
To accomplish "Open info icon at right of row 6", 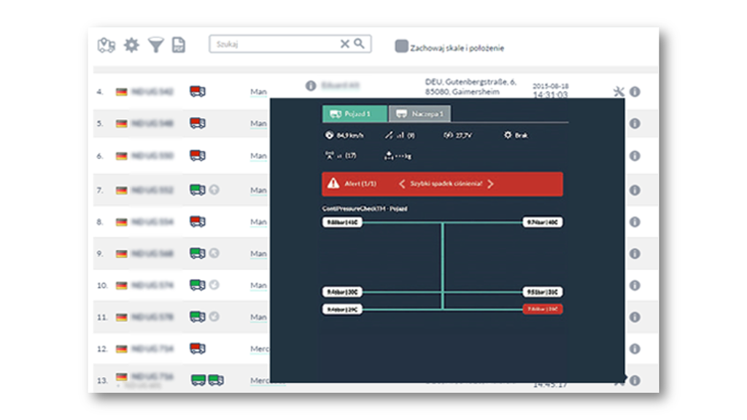I will tap(635, 156).
